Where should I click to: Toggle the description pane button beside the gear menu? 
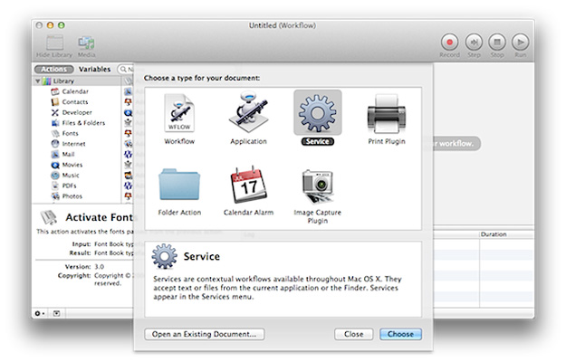click(57, 313)
